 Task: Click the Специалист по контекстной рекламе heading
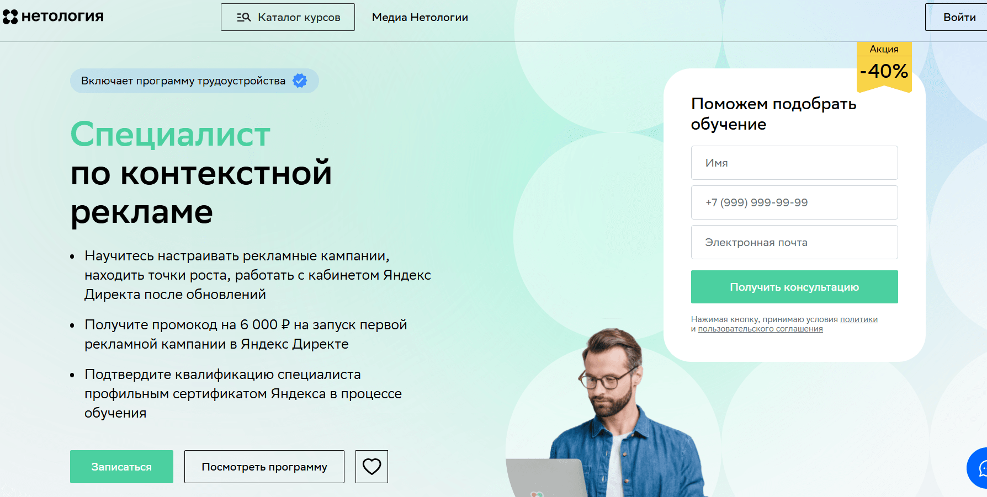pyautogui.click(x=201, y=173)
